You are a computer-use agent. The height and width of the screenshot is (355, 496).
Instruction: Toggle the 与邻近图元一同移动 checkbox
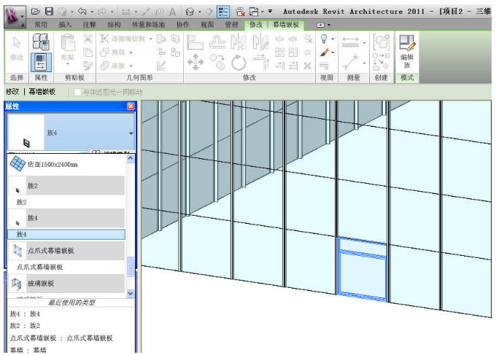(x=77, y=93)
